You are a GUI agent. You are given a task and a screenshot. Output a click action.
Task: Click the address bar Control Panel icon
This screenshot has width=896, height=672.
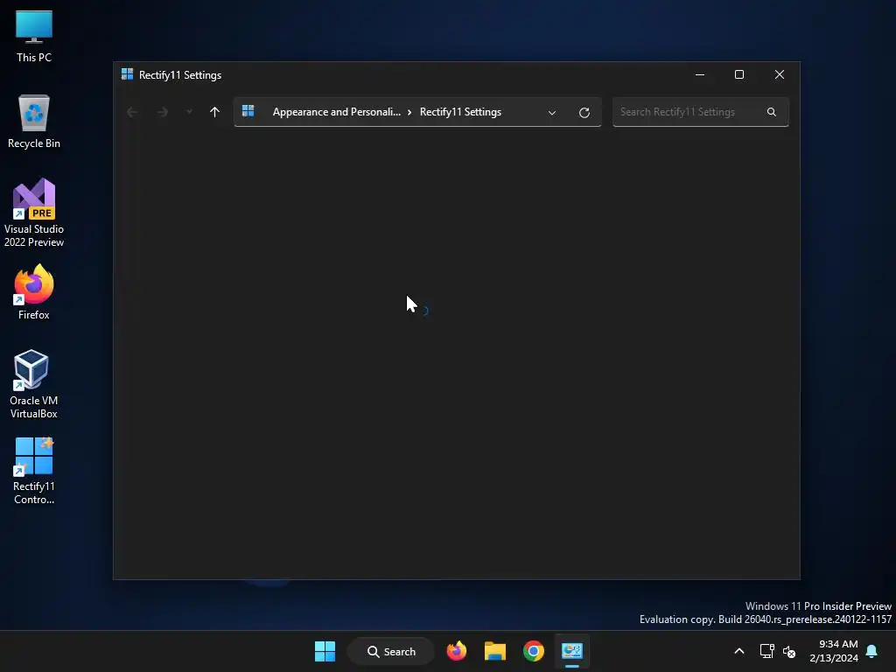pos(248,111)
